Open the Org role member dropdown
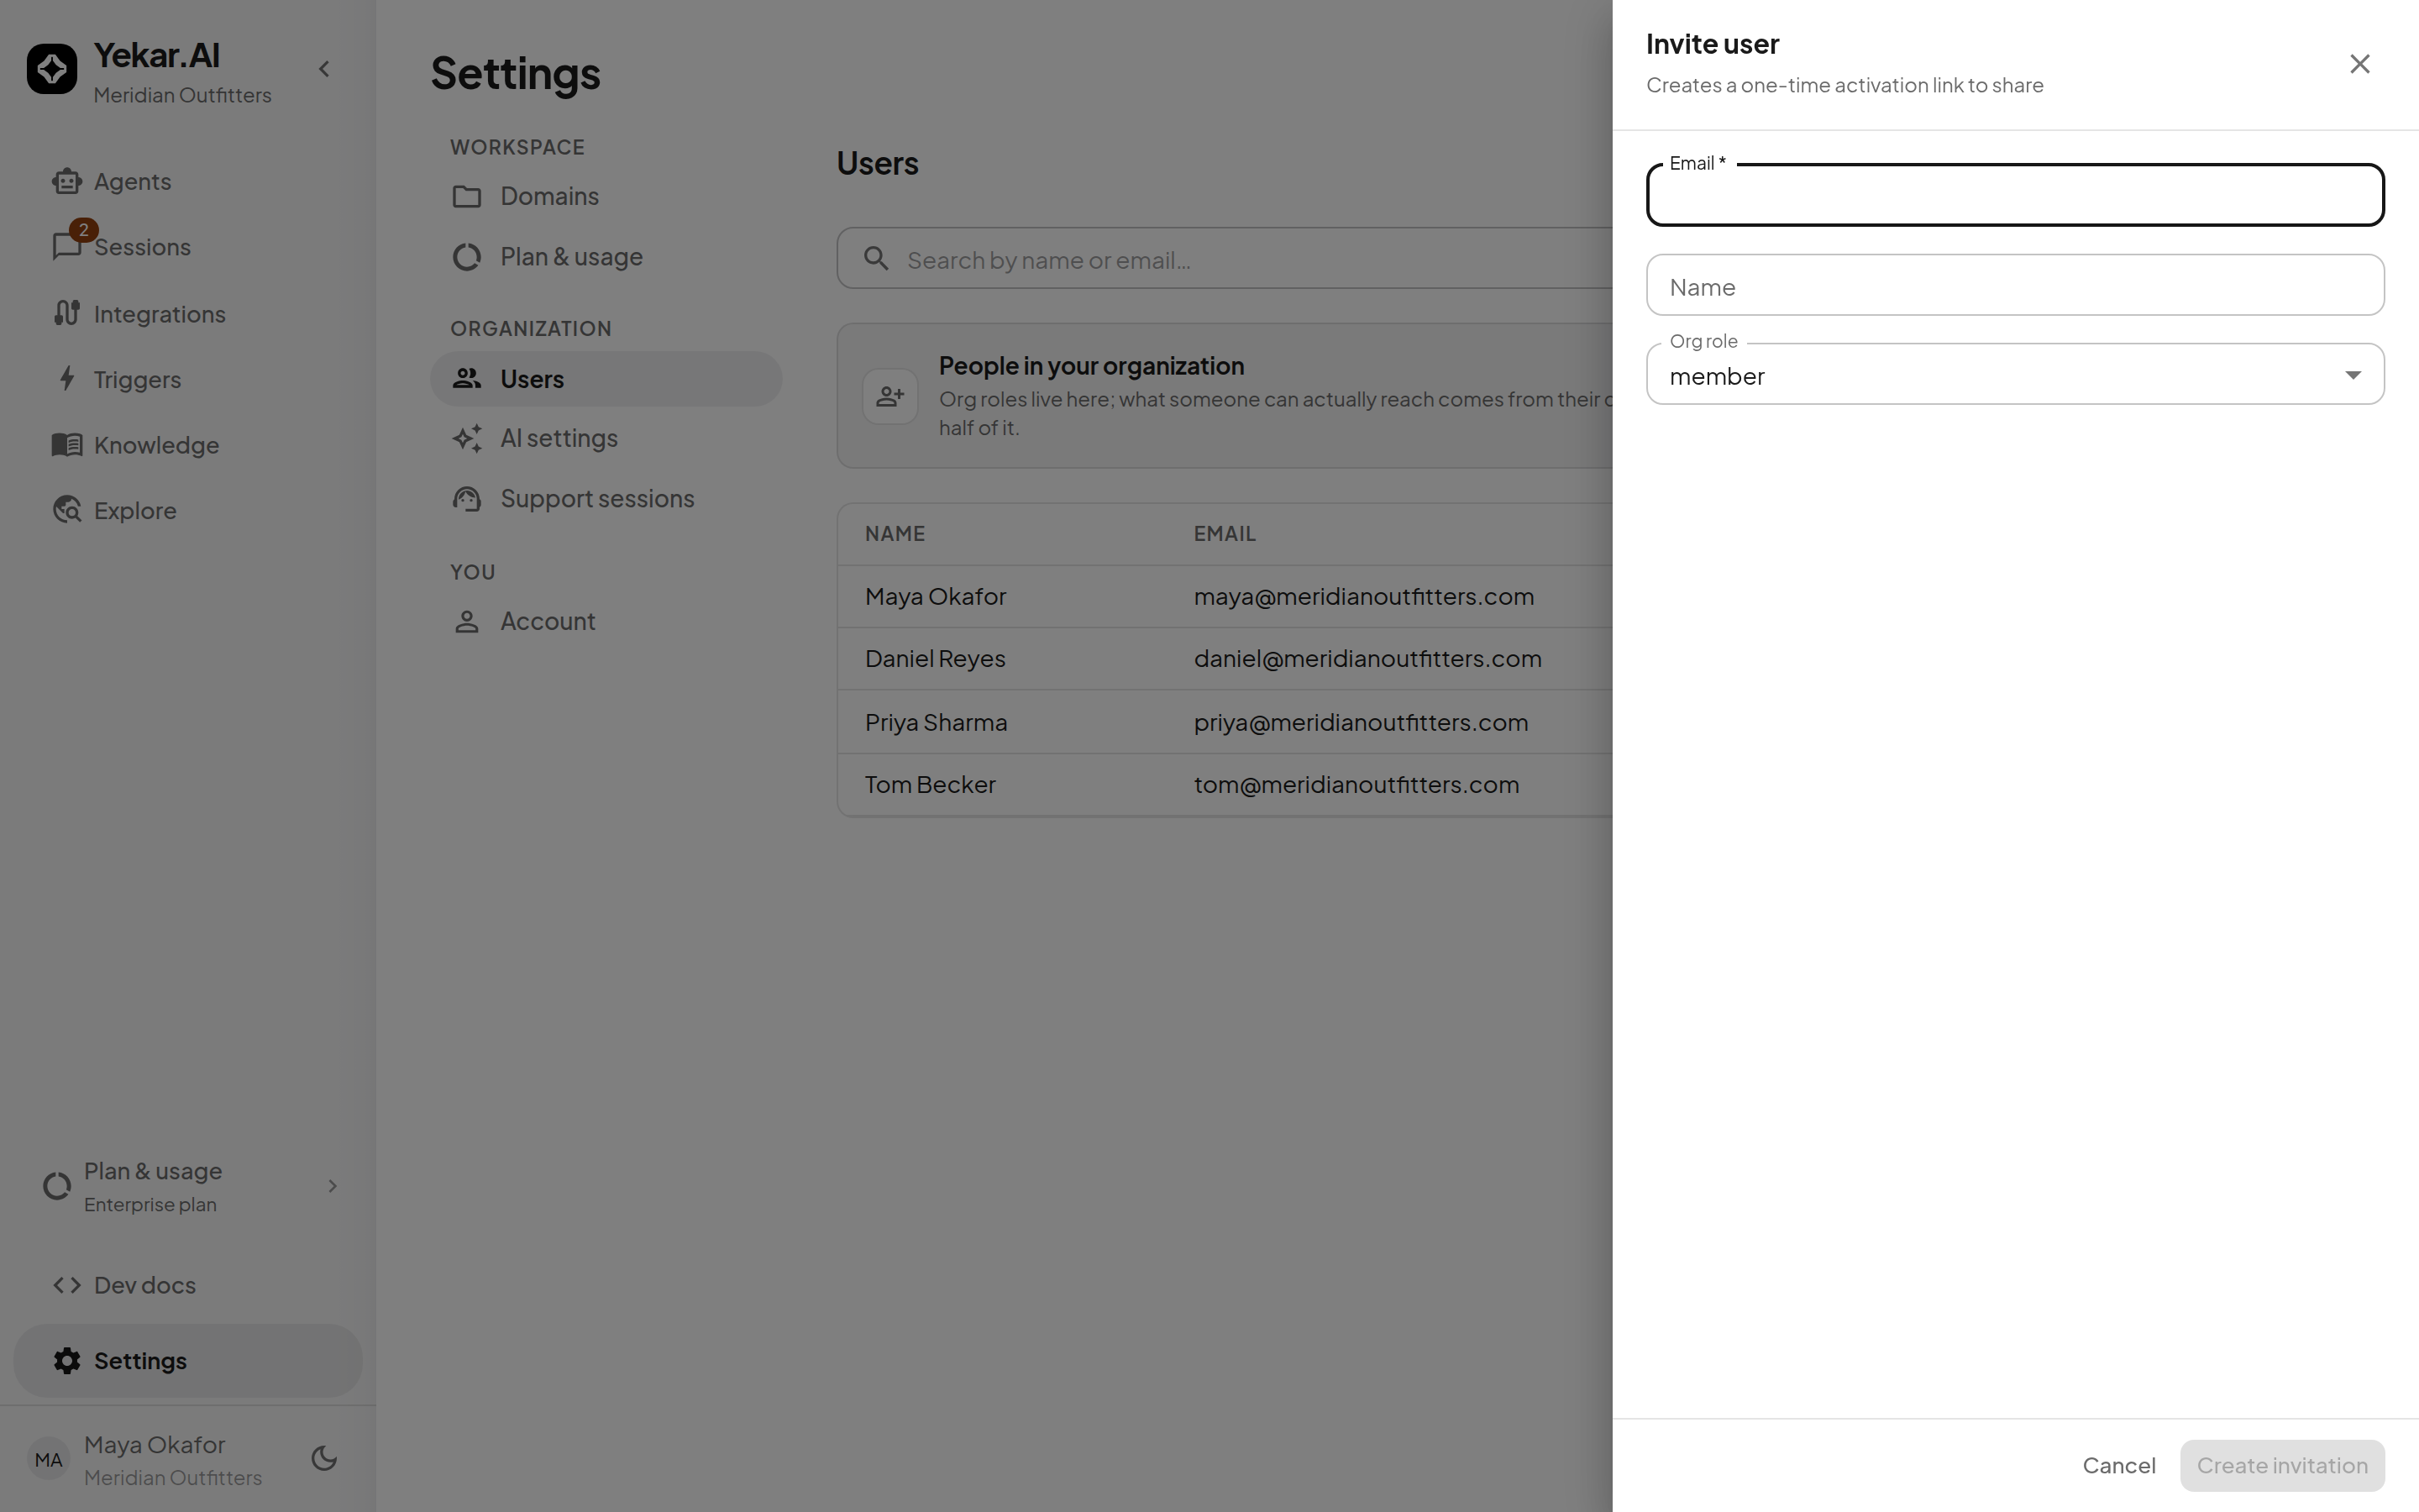The width and height of the screenshot is (2419, 1512). point(2015,375)
